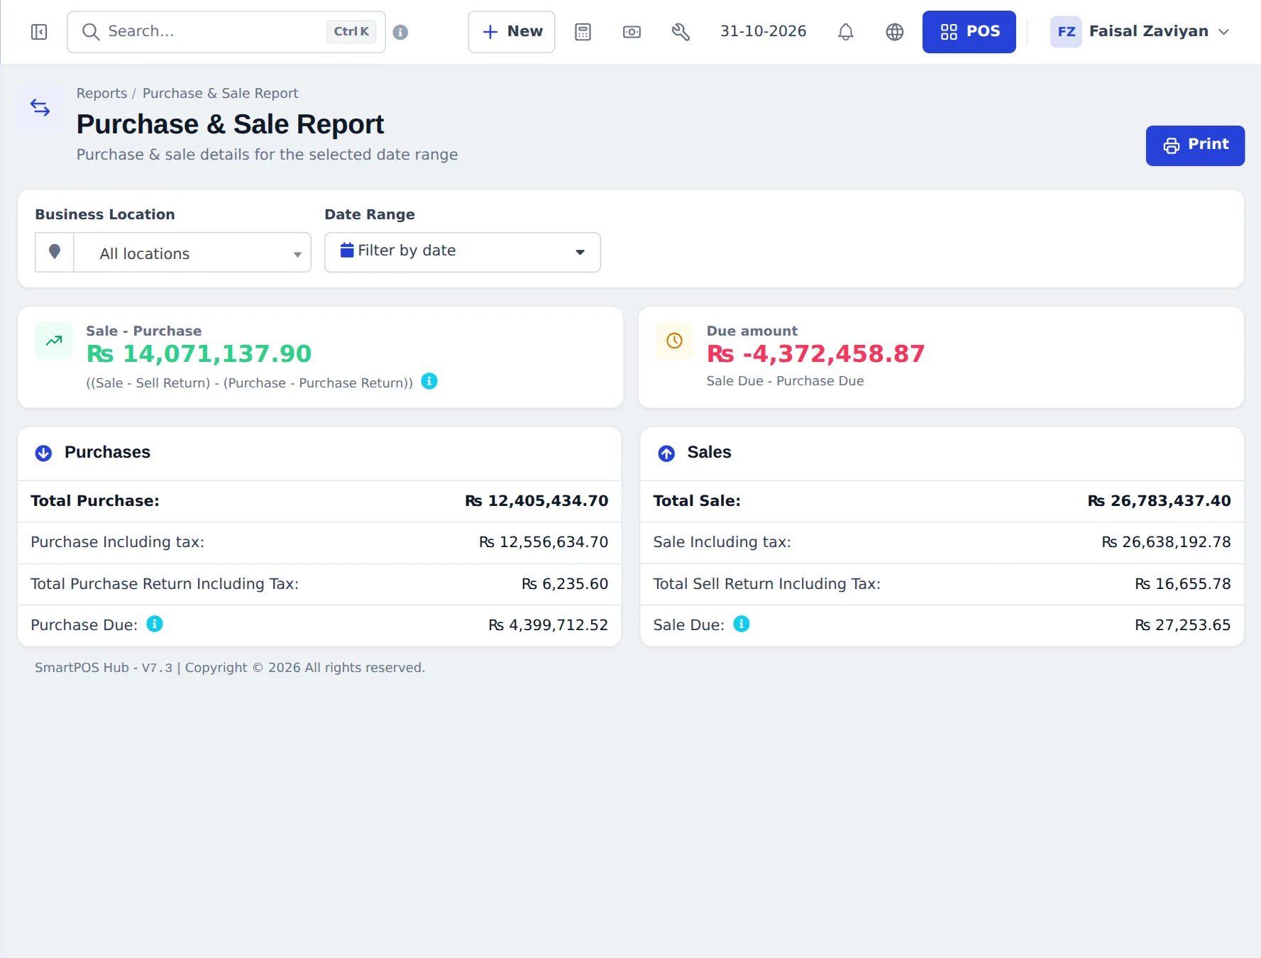Show info for Sale - Purchase formula
The width and height of the screenshot is (1261, 958).
[x=429, y=381]
